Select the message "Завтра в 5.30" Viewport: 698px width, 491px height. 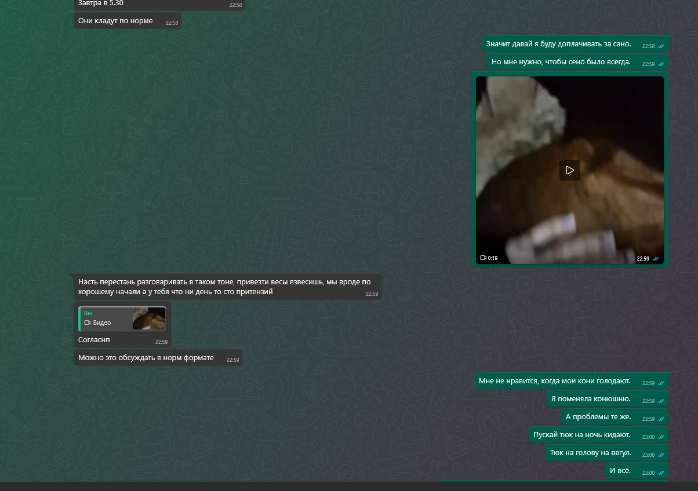[101, 3]
